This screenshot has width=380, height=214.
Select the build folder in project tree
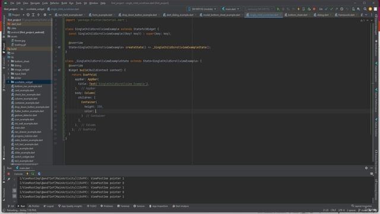tap(14, 49)
